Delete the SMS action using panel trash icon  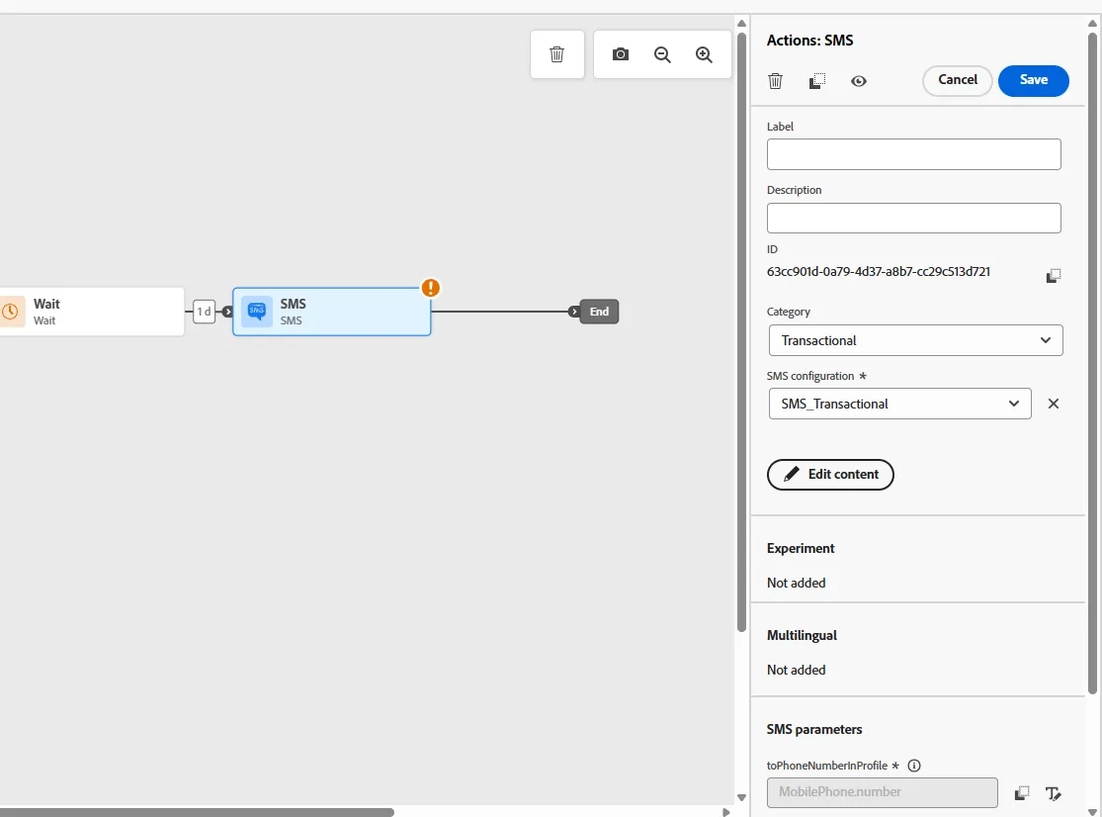click(775, 81)
